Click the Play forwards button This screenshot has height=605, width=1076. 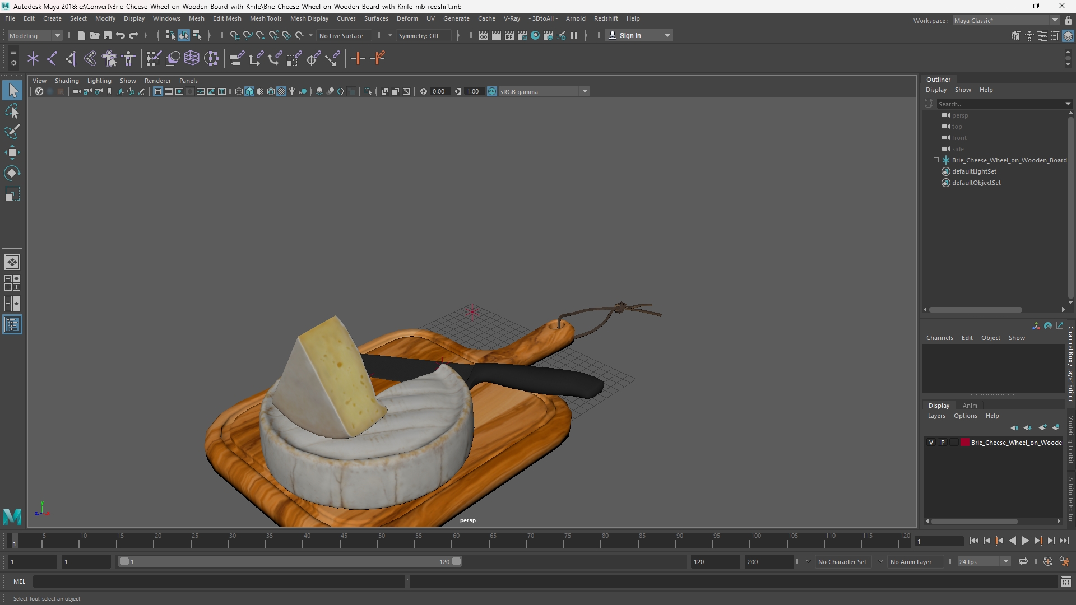click(x=1025, y=541)
